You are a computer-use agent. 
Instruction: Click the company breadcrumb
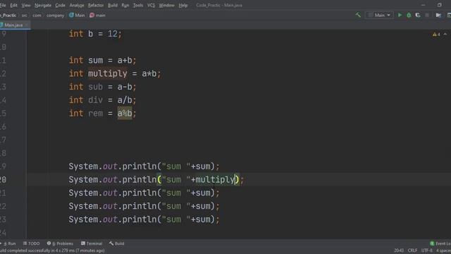click(55, 16)
